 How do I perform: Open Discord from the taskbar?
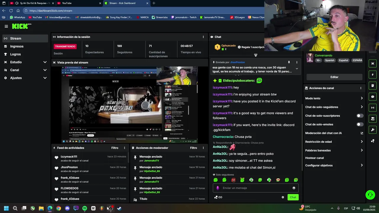pyautogui.click(x=67, y=208)
